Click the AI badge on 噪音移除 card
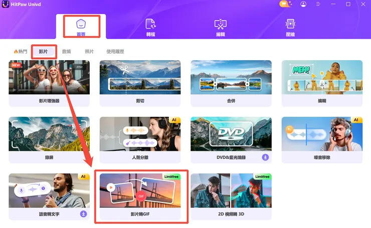This screenshot has width=371, height=228. coord(356,120)
